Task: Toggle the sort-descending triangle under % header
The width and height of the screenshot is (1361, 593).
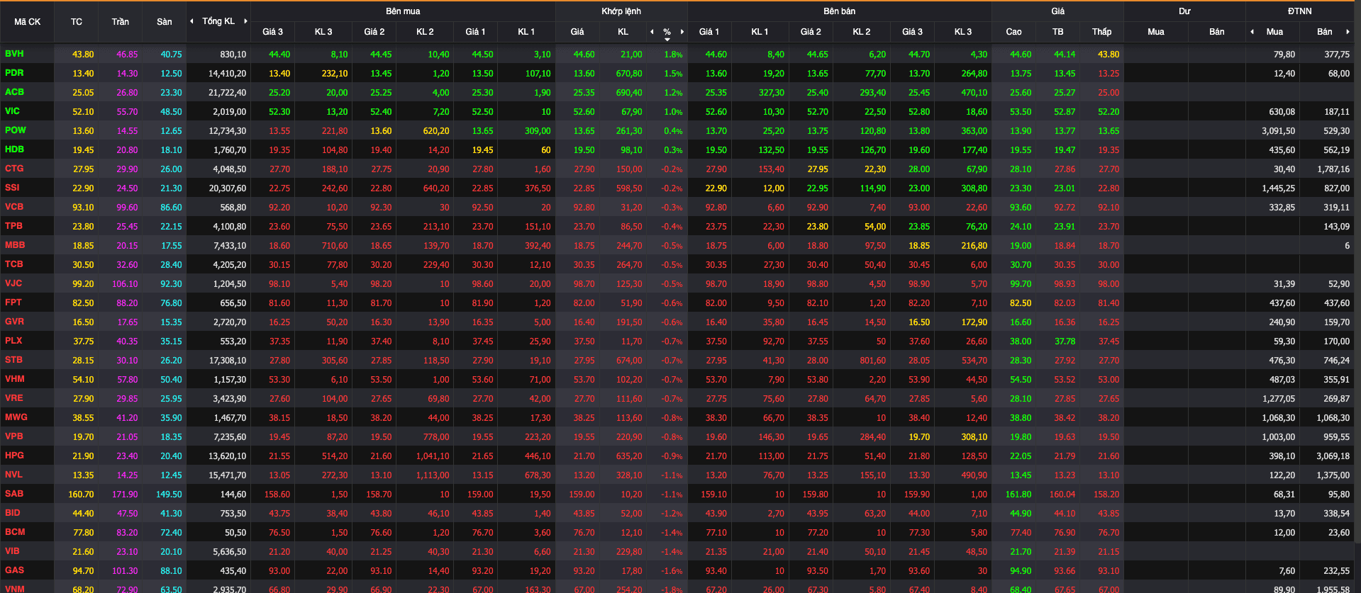Action: (667, 40)
